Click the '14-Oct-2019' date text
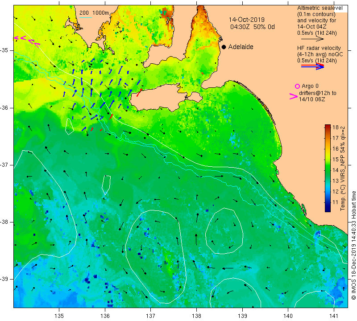 (247, 20)
